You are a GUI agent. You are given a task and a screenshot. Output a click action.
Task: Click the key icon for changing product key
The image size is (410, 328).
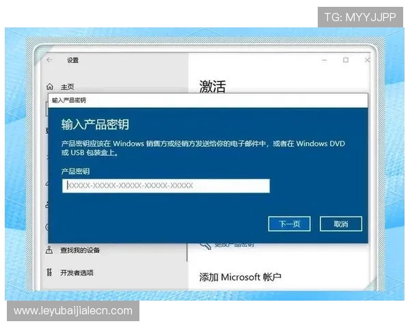coord(205,246)
